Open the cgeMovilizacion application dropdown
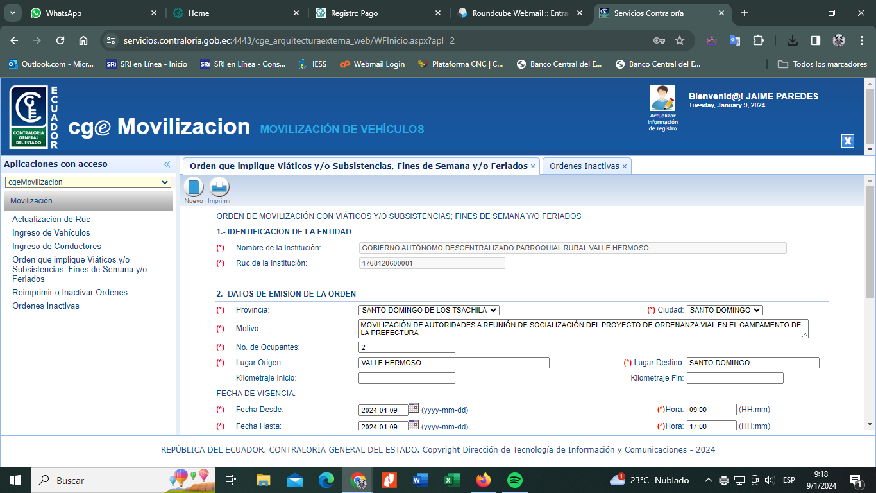 [x=88, y=182]
